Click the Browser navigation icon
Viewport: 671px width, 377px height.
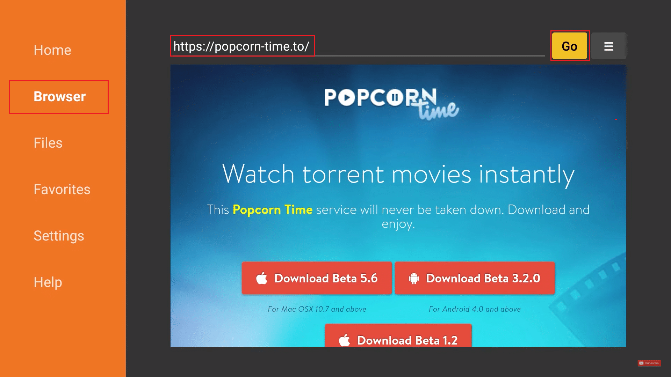[x=60, y=96]
